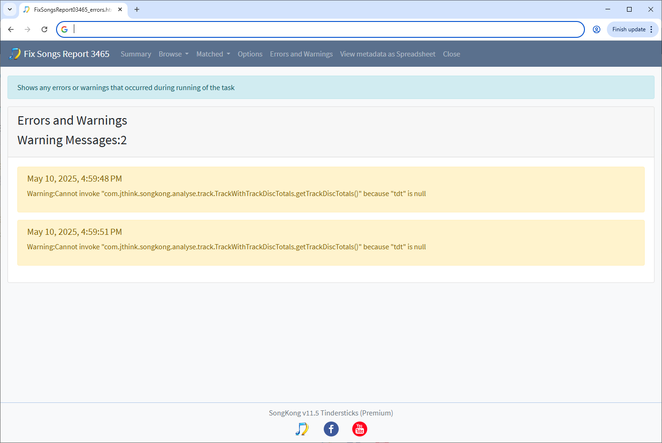662x443 pixels.
Task: Open the Options menu item
Action: 250,54
